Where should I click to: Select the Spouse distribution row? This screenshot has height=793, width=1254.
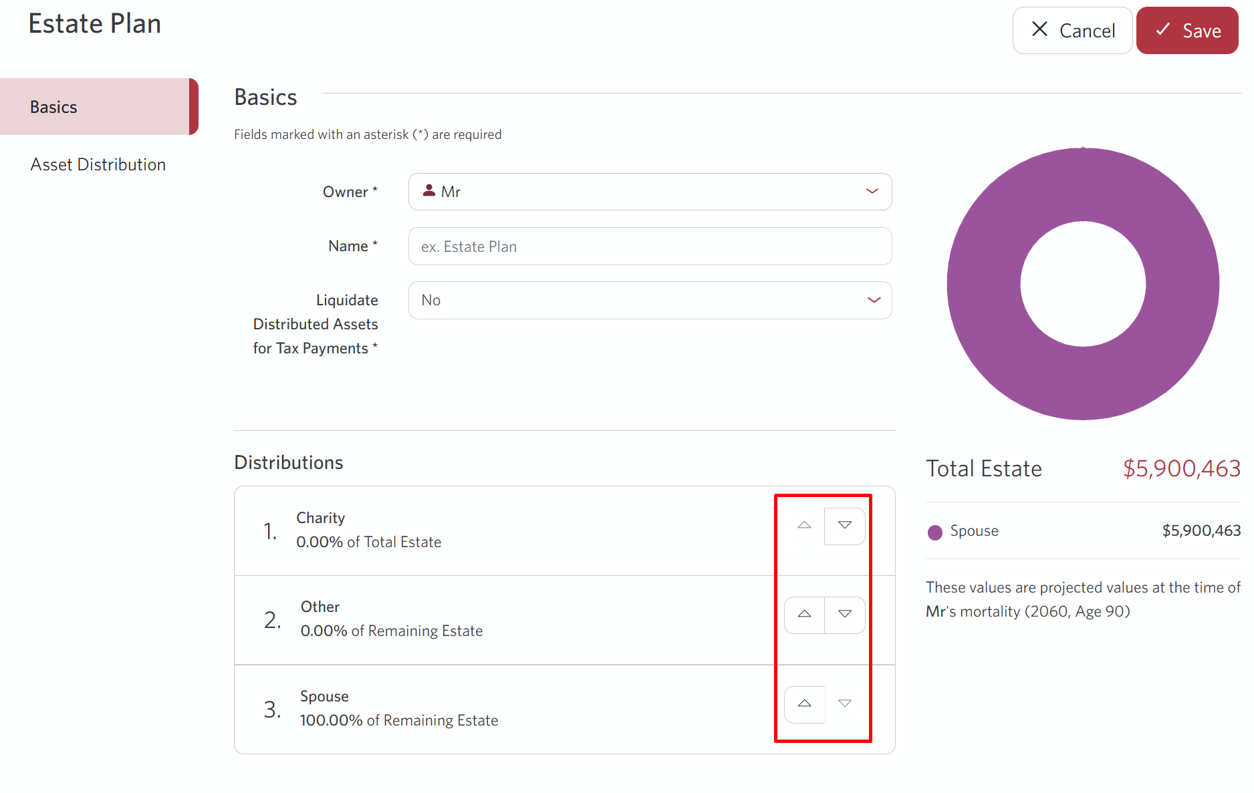tap(468, 709)
